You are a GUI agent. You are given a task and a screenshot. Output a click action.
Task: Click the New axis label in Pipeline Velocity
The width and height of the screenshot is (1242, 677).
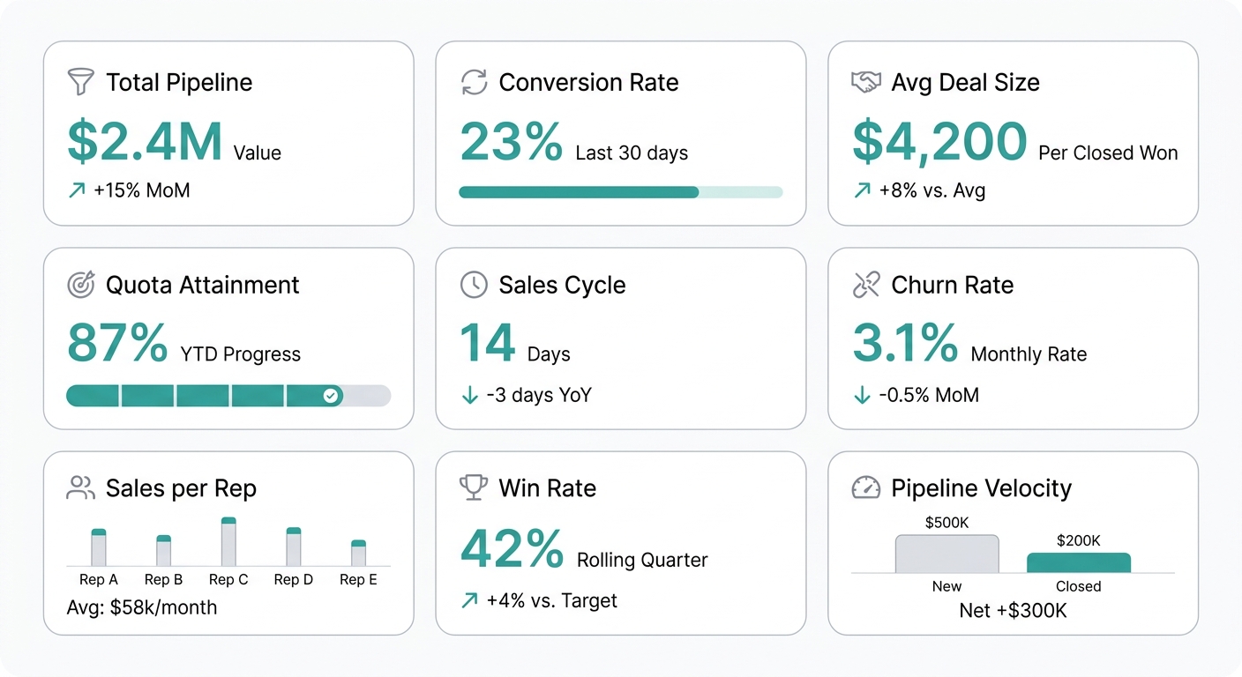(x=947, y=586)
